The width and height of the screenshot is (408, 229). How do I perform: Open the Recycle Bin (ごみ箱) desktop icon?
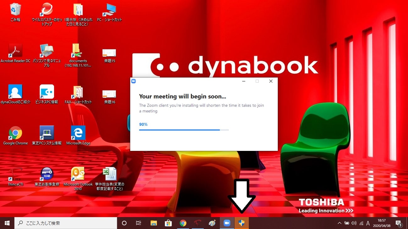click(15, 12)
